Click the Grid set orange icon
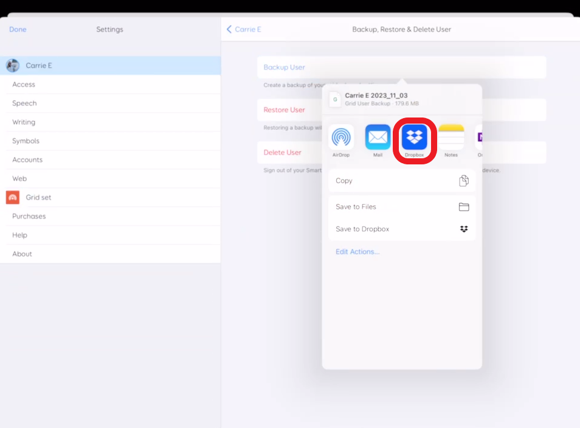This screenshot has height=428, width=580. pyautogui.click(x=13, y=197)
